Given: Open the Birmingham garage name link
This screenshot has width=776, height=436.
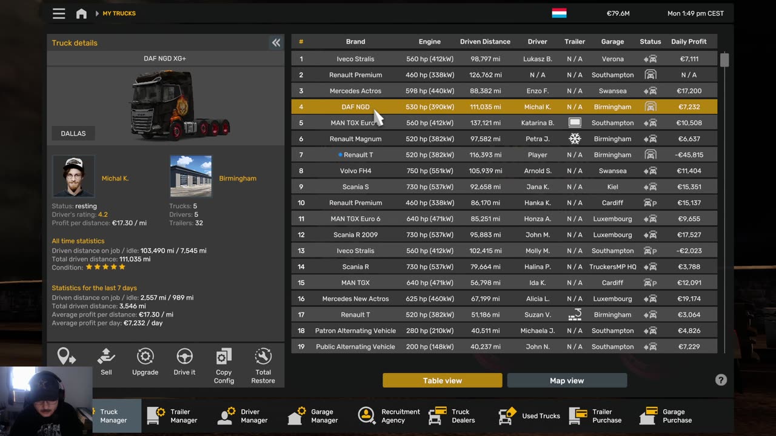Looking at the screenshot, I should tap(238, 179).
